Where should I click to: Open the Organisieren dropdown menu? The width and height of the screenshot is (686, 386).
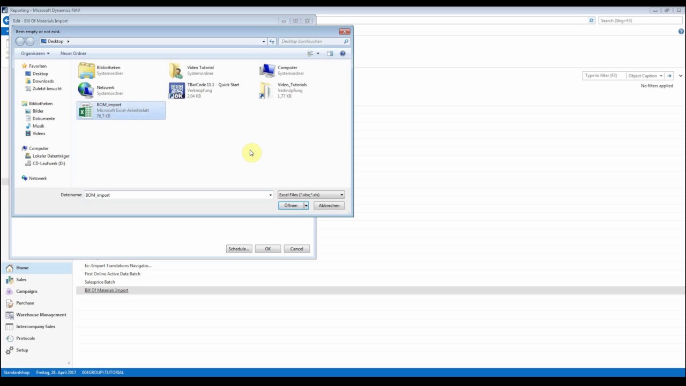(35, 54)
